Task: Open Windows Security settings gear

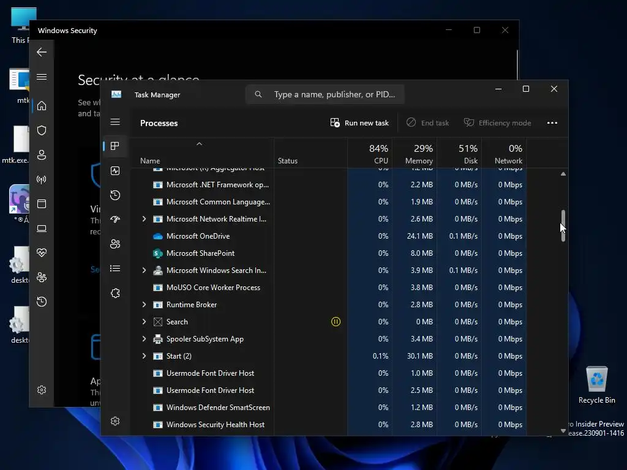Action: [42, 390]
